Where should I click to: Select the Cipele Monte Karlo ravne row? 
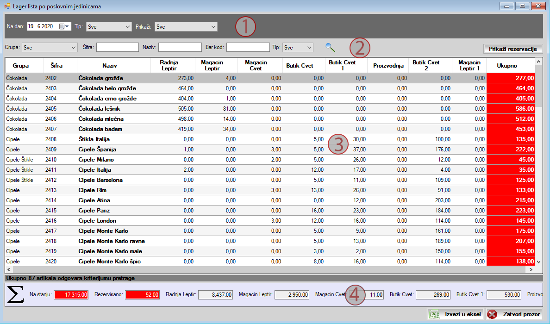[x=270, y=241]
